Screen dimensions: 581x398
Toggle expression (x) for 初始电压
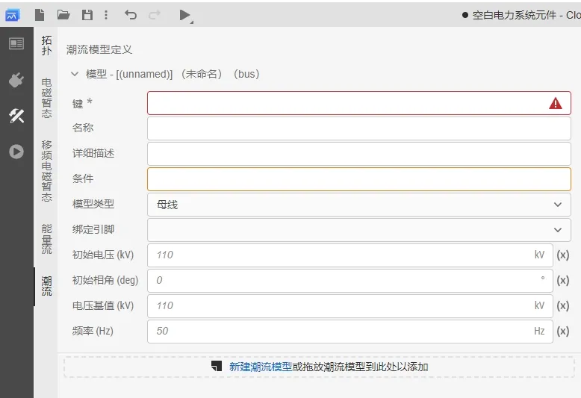point(563,255)
